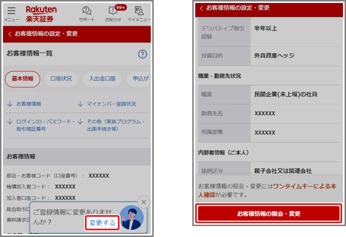Click the 部店・お客様コード（口座番号） row
Screen dimensions: 346x237
point(58,176)
